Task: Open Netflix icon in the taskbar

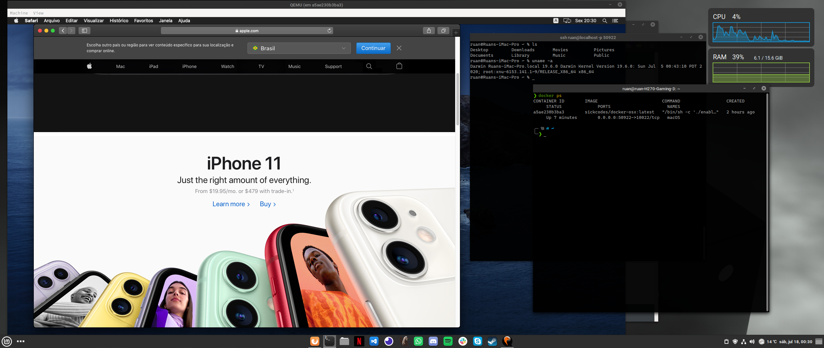Action: tap(359, 341)
